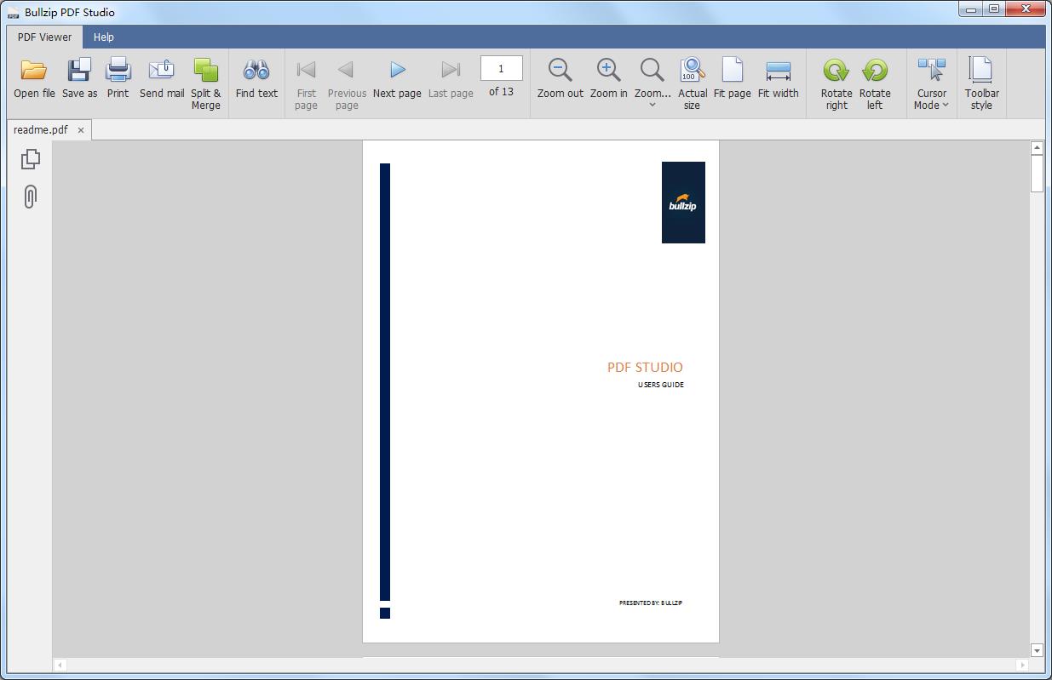
Task: Rotate the page right
Action: tap(836, 71)
